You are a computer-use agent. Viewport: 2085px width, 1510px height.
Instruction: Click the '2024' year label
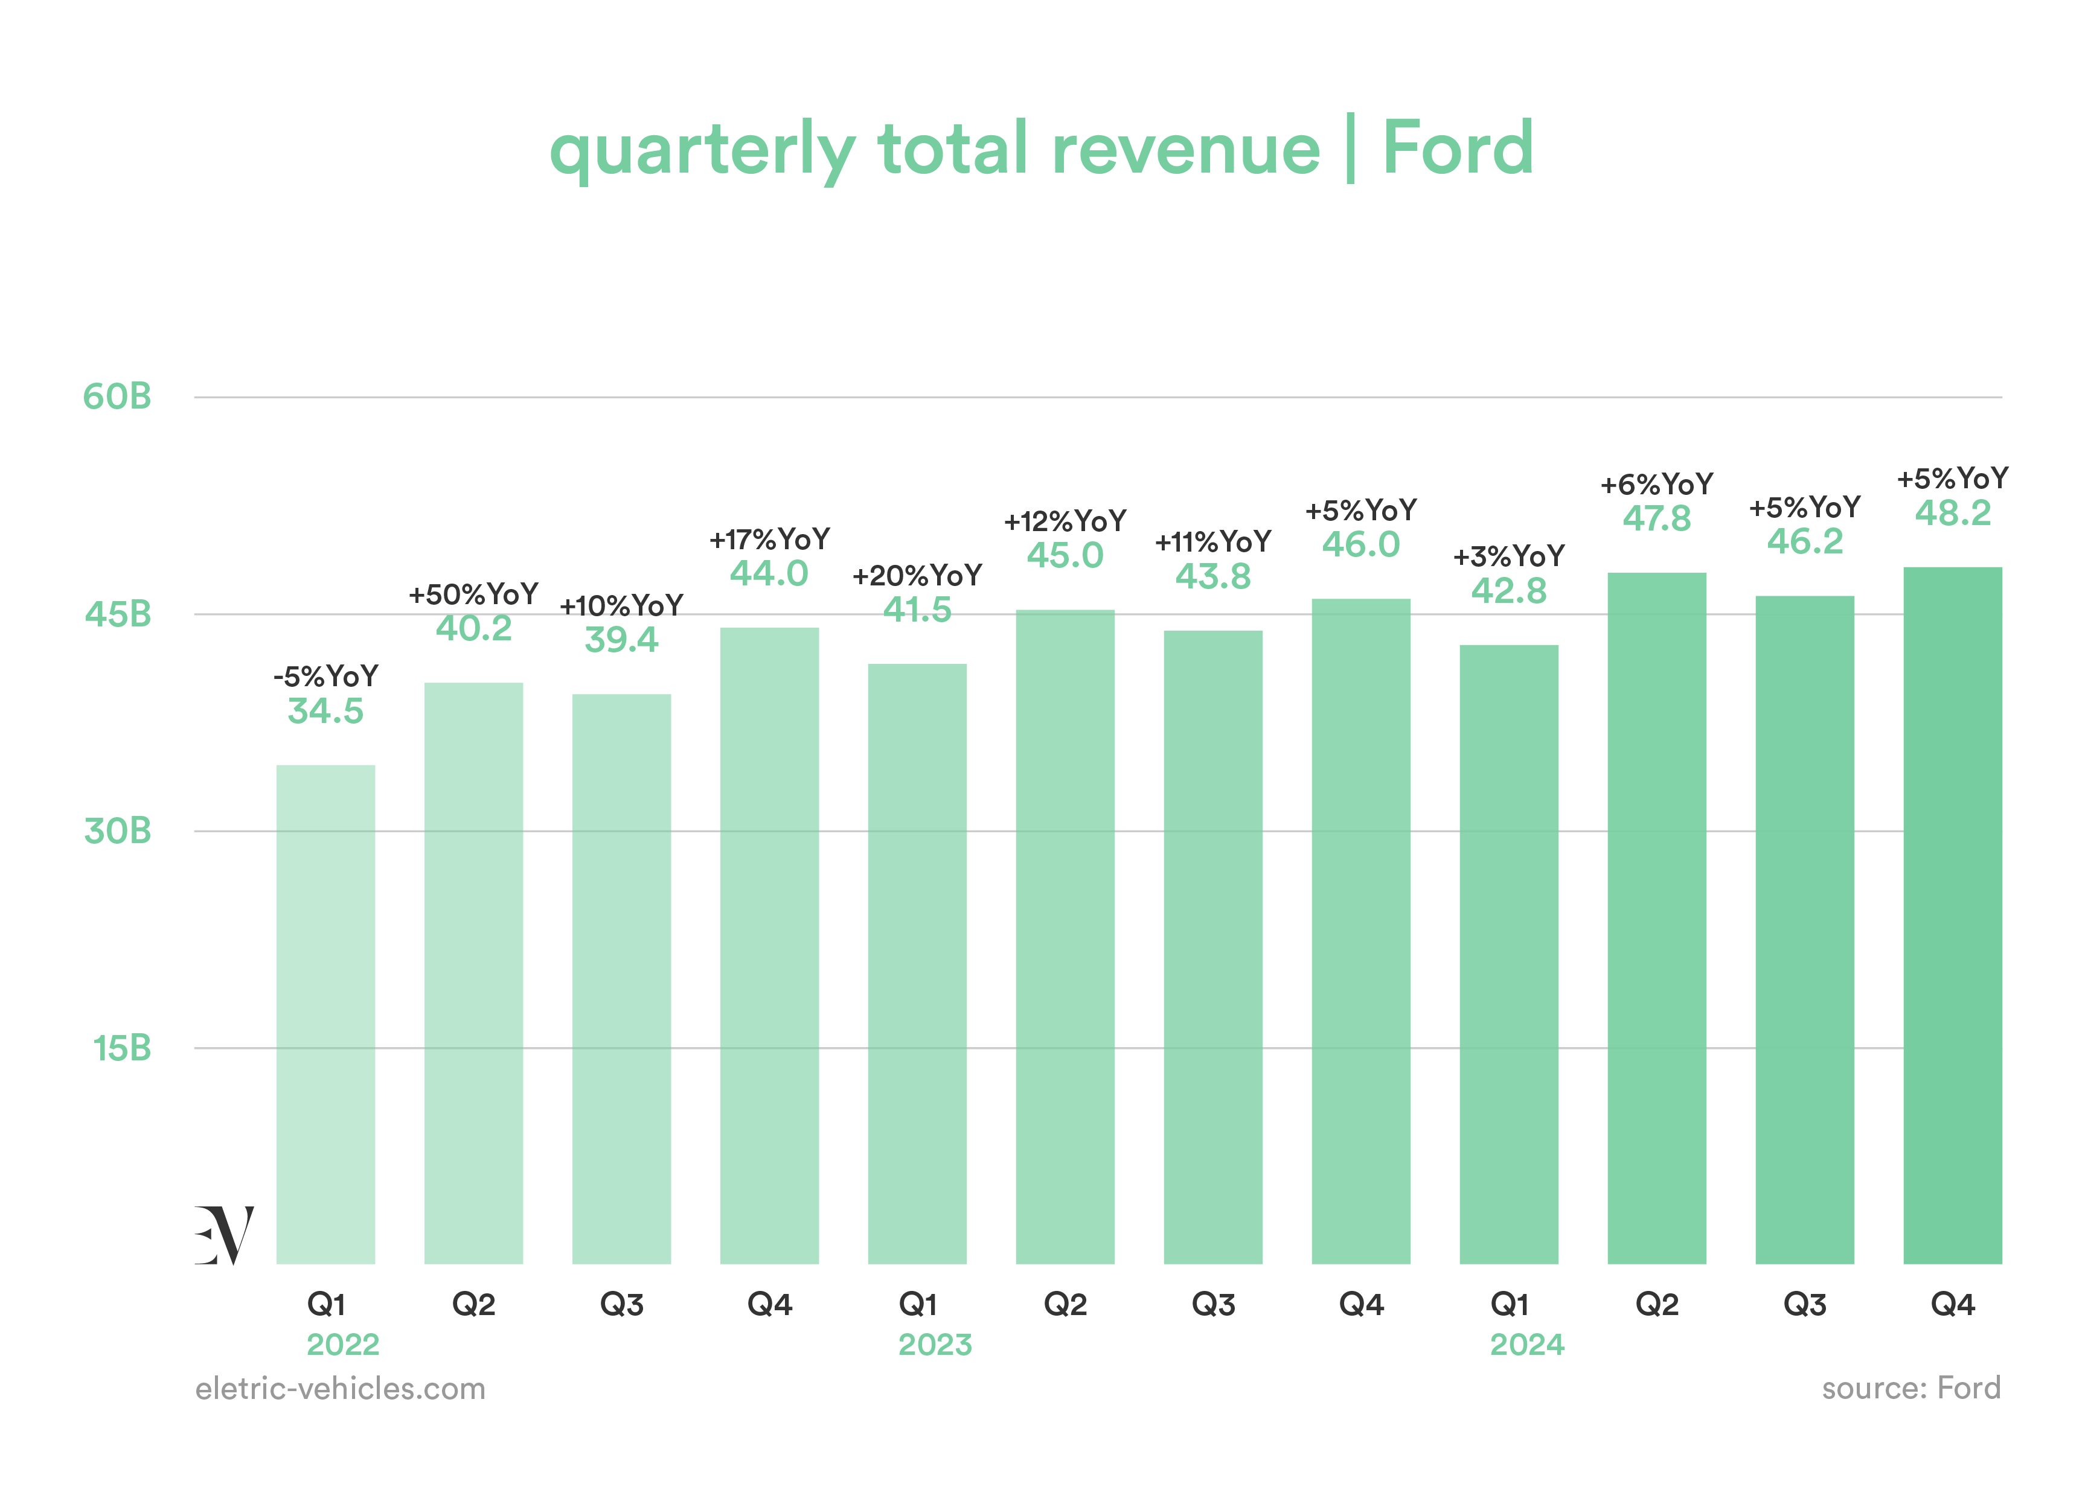(1527, 1345)
